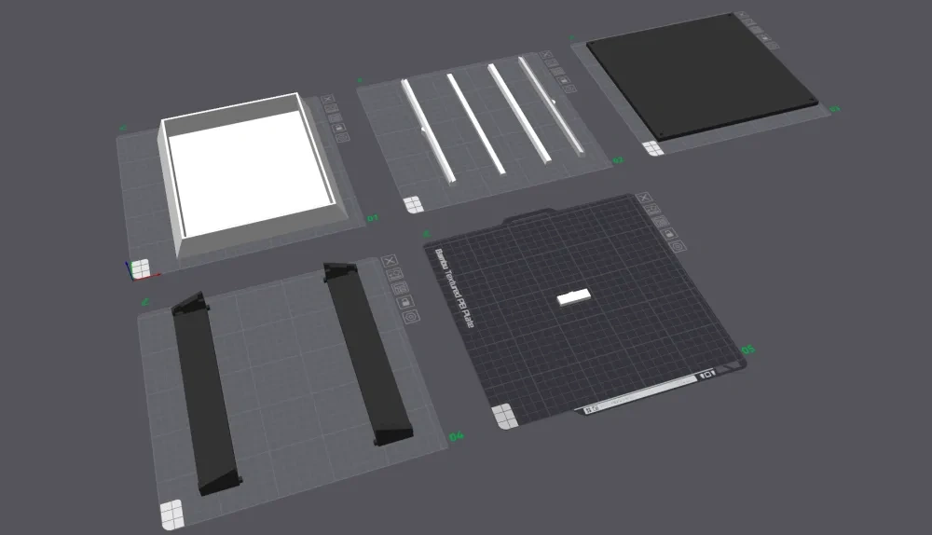Auto-orient objects on plate 04

(x=396, y=273)
